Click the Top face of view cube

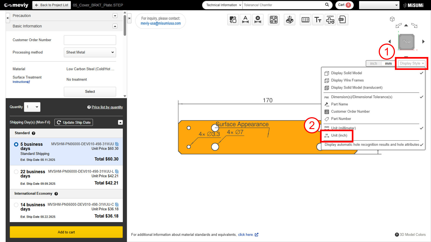tap(406, 42)
